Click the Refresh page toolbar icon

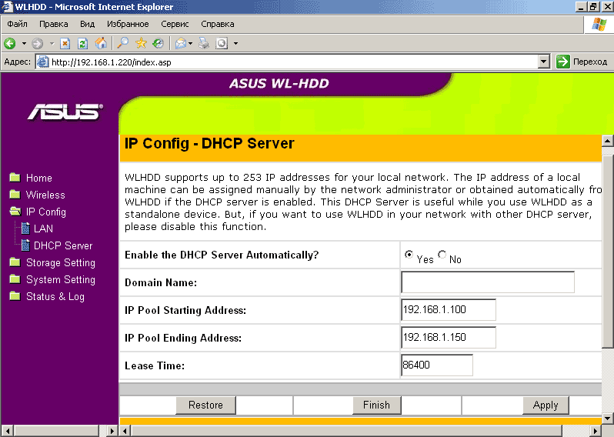coord(82,43)
